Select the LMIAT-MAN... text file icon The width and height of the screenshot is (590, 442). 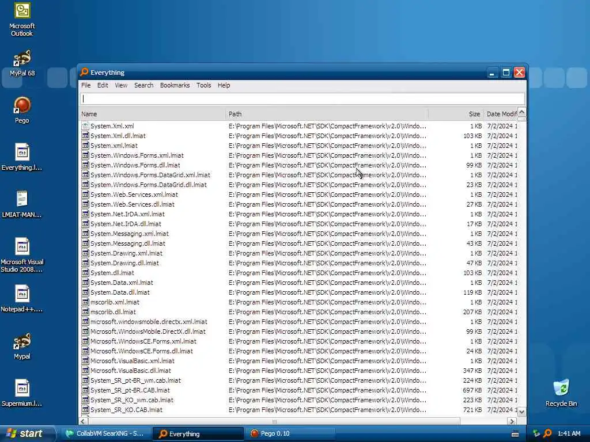point(22,204)
